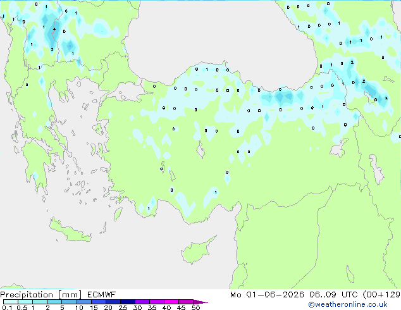Image resolution: width=401 pixels, height=310 pixels.
Task: Click the 20–25 mm legend swatch
Action: point(113,302)
